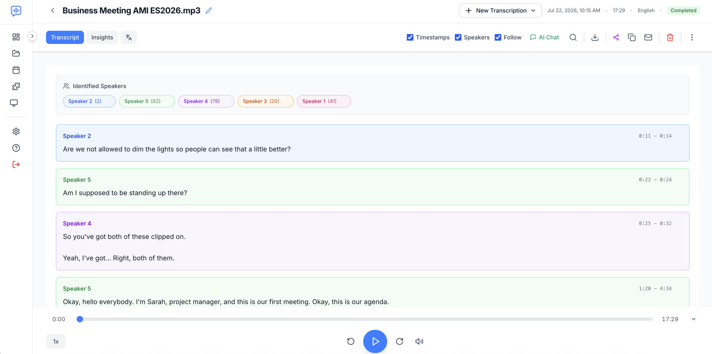Viewport: 712px width, 354px height.
Task: Toggle the volume speaker icon
Action: tap(419, 341)
